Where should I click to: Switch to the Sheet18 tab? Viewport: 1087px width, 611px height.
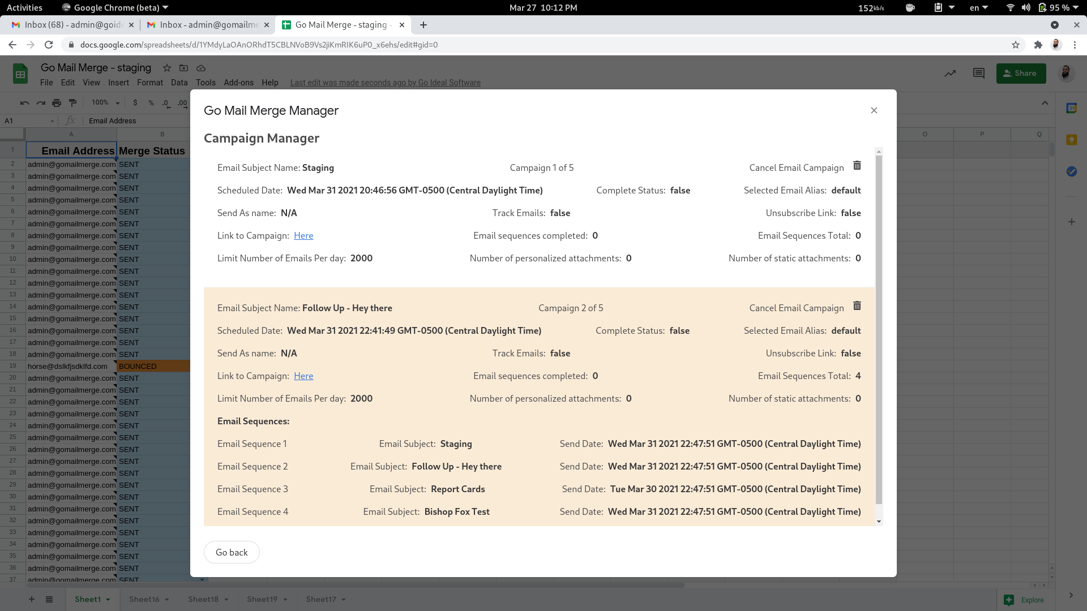point(203,599)
